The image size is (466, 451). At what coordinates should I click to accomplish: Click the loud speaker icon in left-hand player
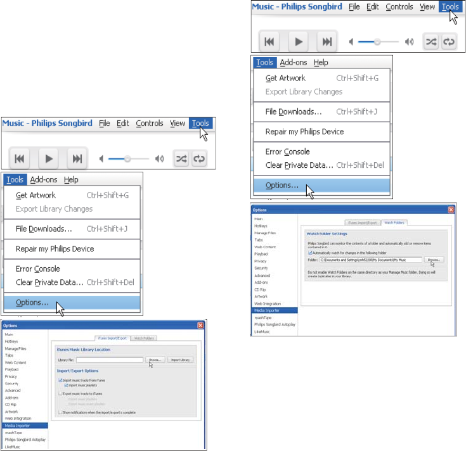[160, 159]
